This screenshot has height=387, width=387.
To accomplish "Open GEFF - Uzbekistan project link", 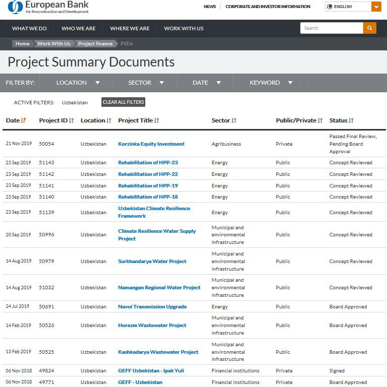I will pyautogui.click(x=140, y=382).
